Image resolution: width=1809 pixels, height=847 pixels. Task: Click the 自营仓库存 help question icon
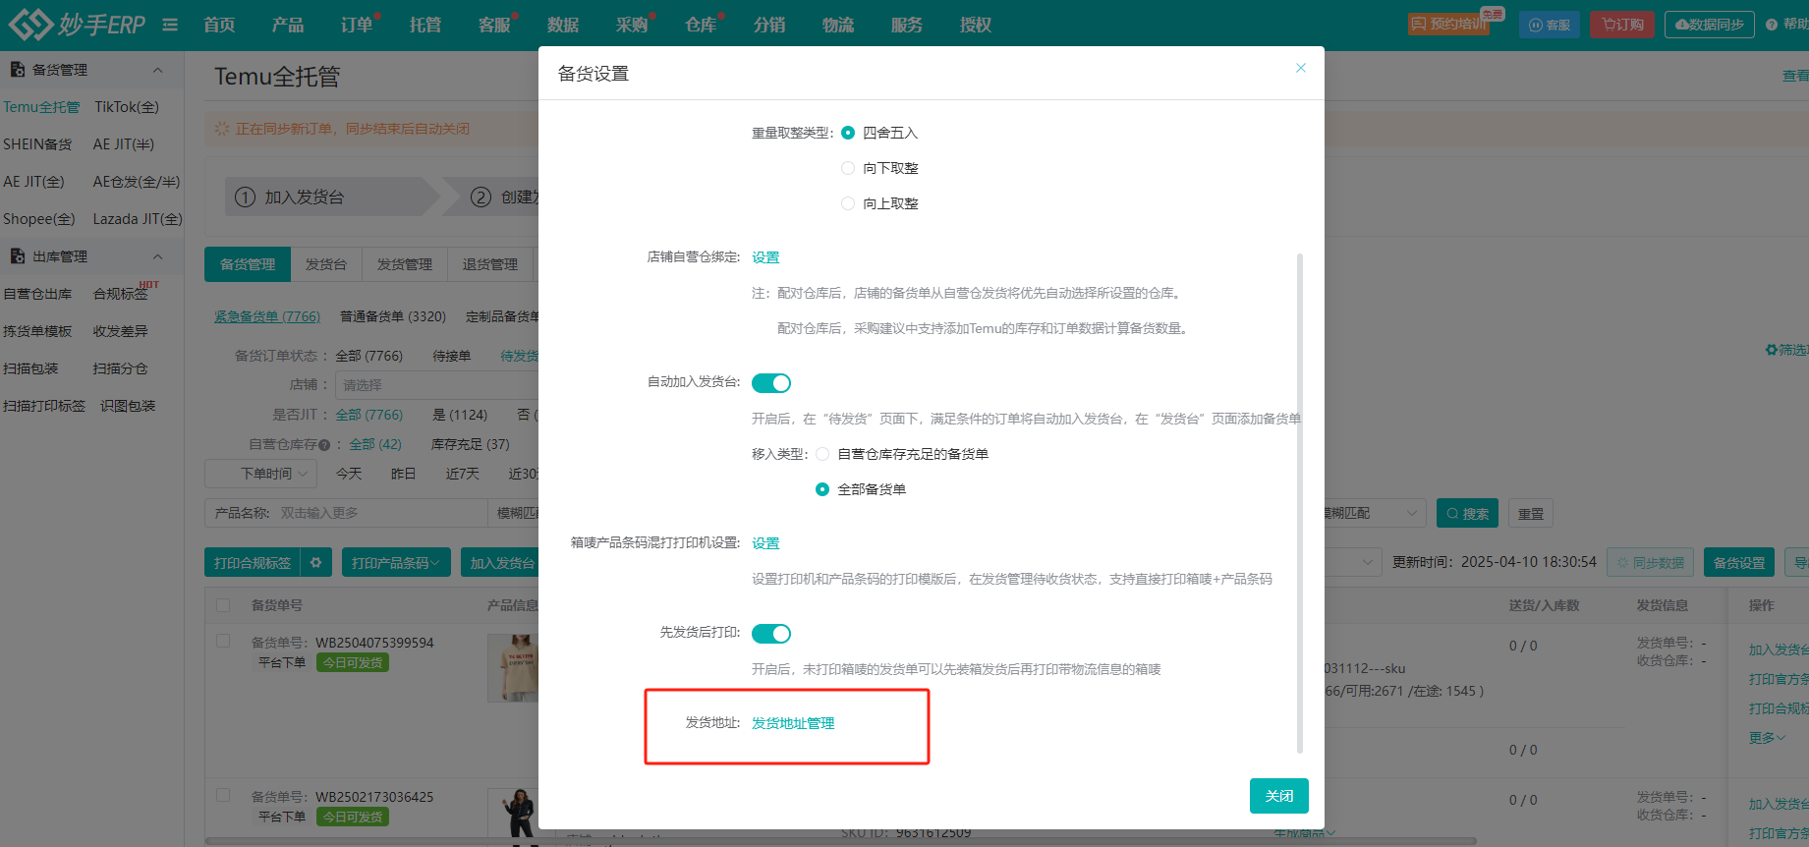[324, 445]
